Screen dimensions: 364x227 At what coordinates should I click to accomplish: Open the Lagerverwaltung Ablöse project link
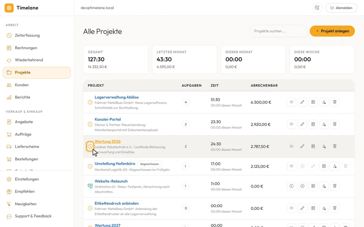116,97
